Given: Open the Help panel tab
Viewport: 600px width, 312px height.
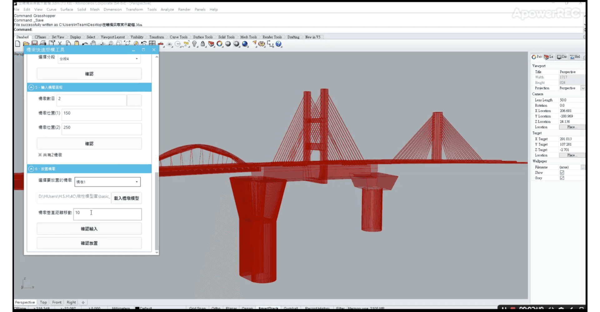Looking at the screenshot, I should point(575,57).
